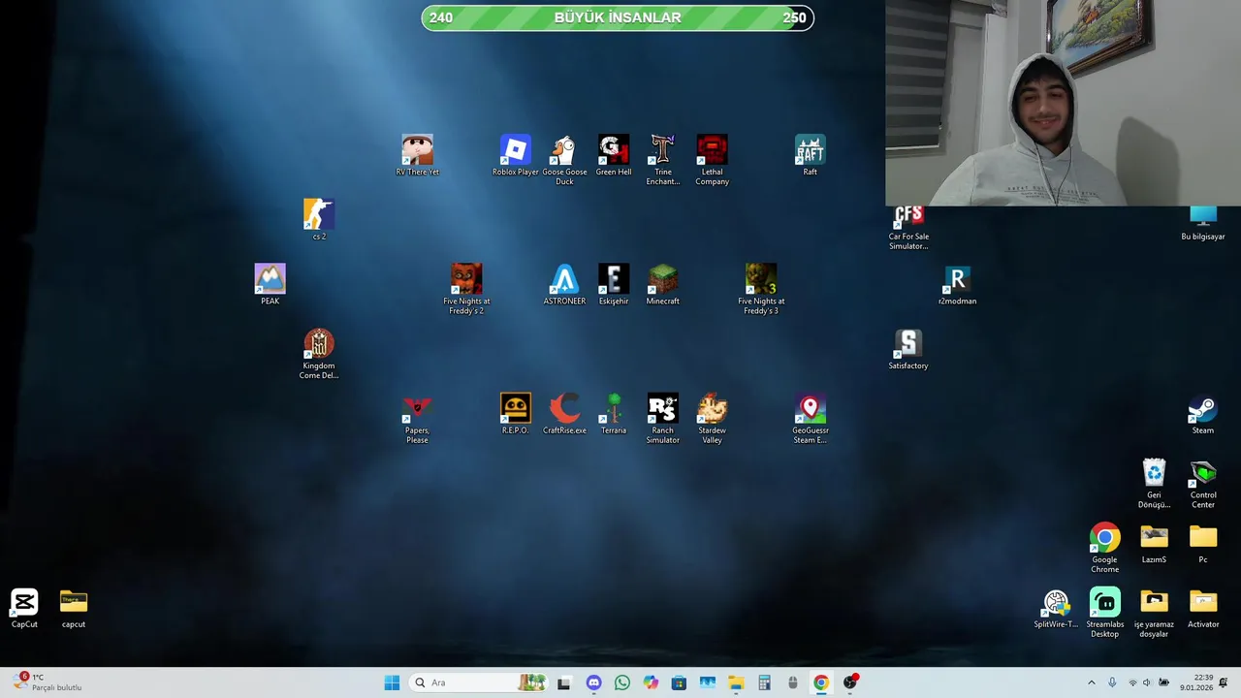The height and width of the screenshot is (698, 1241).
Task: Select the Geri Dönüşüm recycle bin
Action: point(1154,484)
